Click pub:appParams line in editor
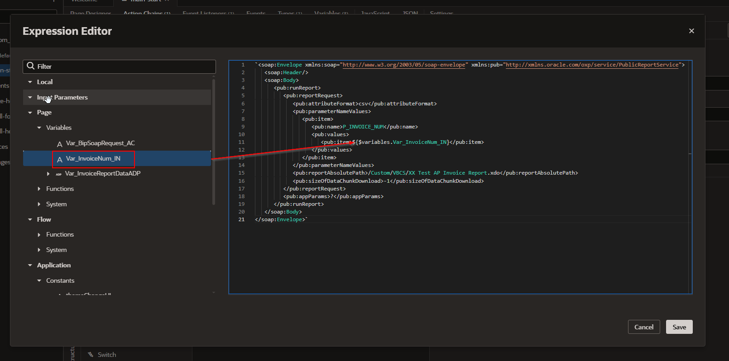 (x=333, y=196)
